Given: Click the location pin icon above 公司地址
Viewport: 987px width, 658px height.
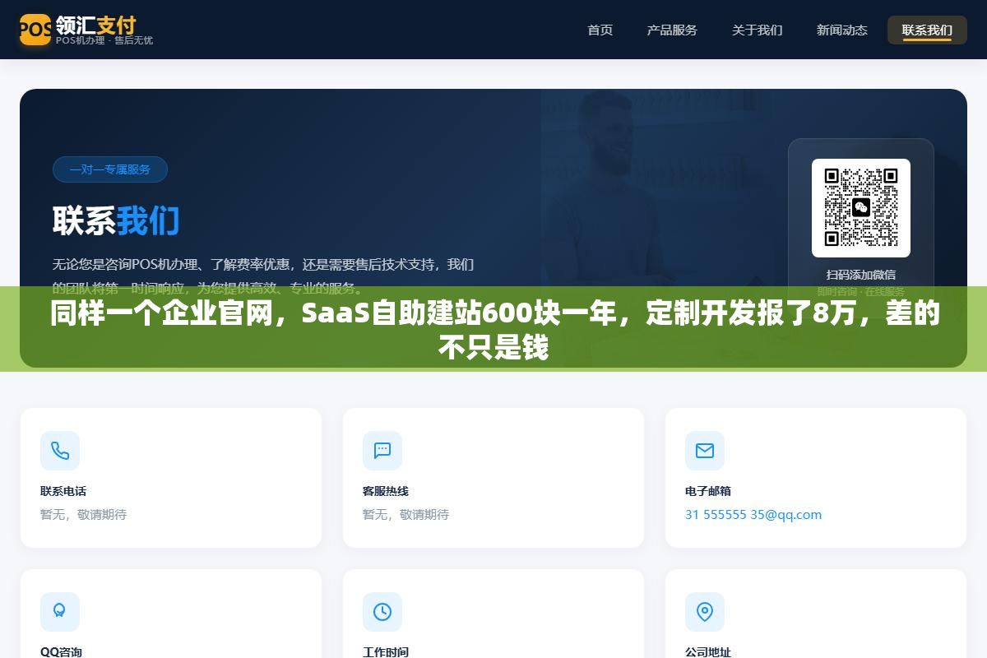Looking at the screenshot, I should 705,612.
